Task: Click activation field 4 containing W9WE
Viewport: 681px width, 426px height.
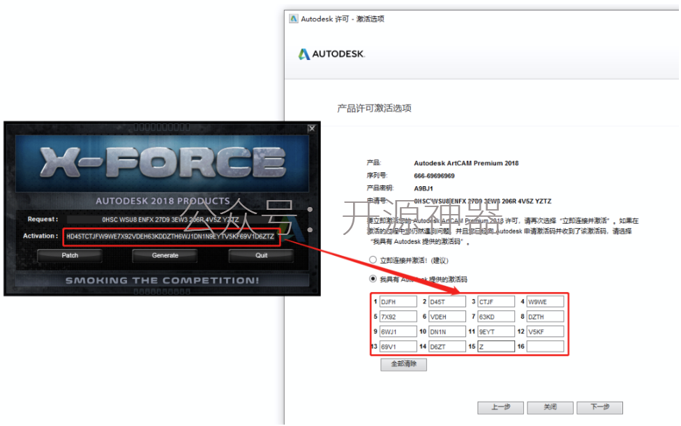Action: point(545,301)
